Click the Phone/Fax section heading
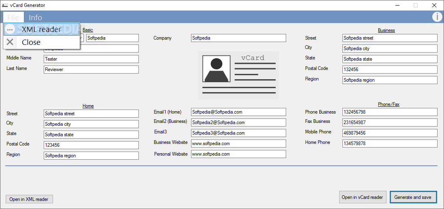 click(389, 104)
